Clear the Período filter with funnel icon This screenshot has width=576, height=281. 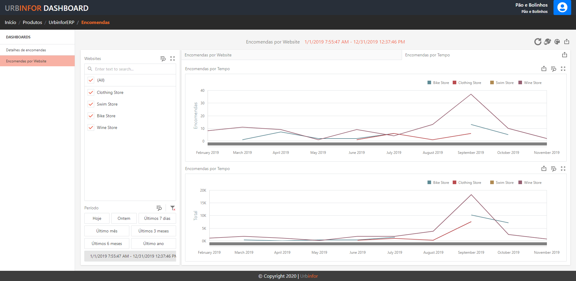pos(173,208)
